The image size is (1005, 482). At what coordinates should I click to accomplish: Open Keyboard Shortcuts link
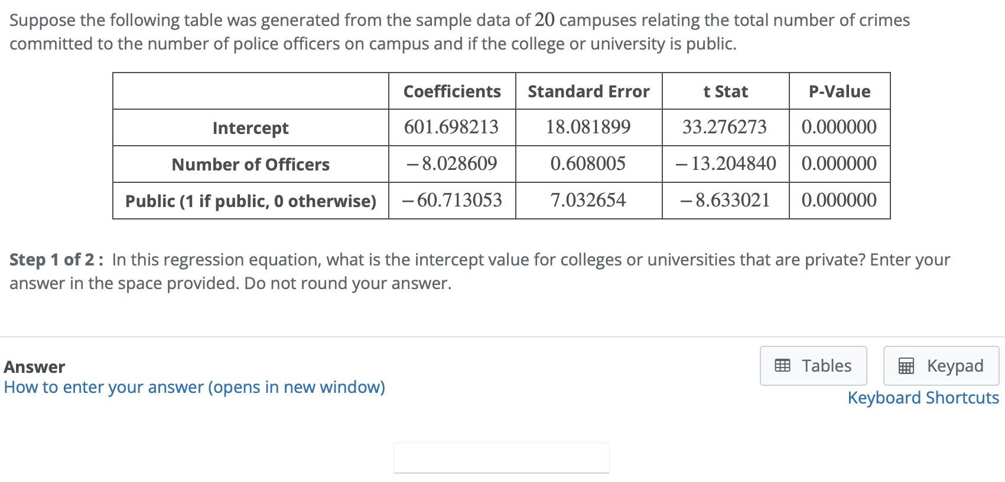(923, 398)
